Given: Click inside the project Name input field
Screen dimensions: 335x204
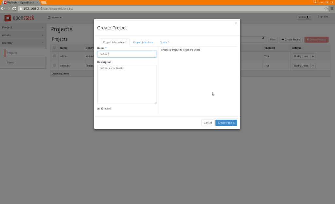Looking at the screenshot, I should (127, 54).
